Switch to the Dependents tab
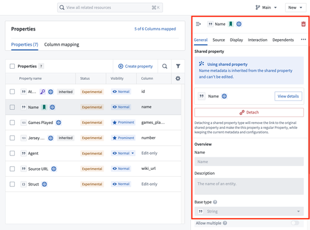This screenshot has height=230, width=310. (283, 40)
